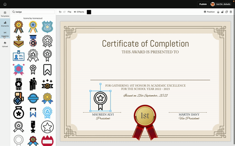
Task: Insert the dark red banner badge
Action: 47,141
